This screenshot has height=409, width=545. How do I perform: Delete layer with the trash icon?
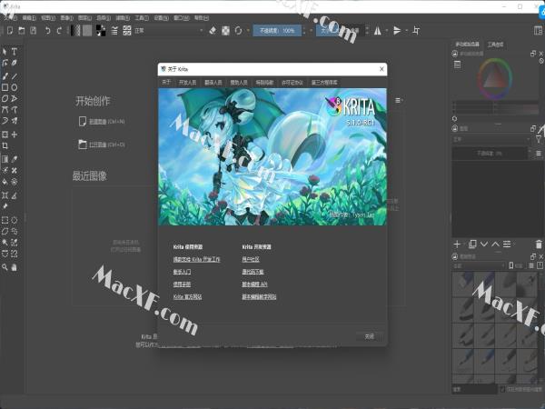point(539,244)
